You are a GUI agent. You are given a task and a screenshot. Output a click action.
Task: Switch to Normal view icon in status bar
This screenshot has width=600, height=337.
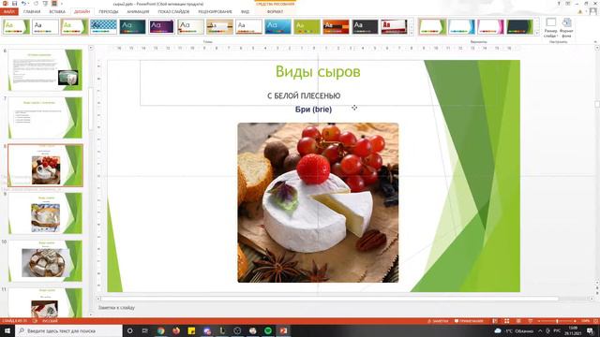(495, 321)
